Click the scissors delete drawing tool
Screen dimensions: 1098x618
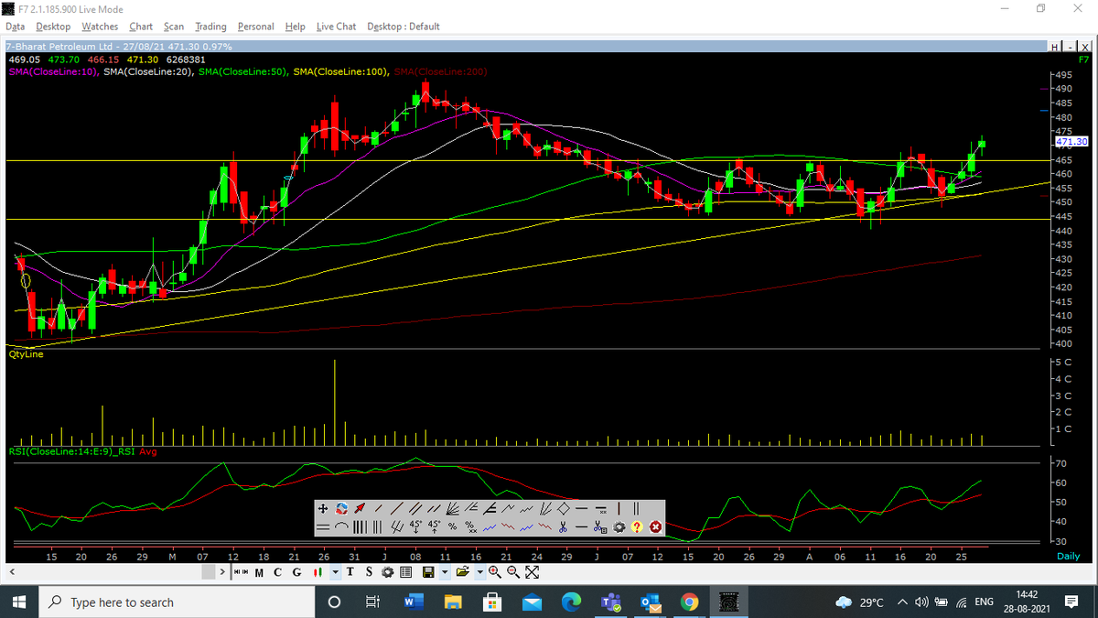coord(563,526)
